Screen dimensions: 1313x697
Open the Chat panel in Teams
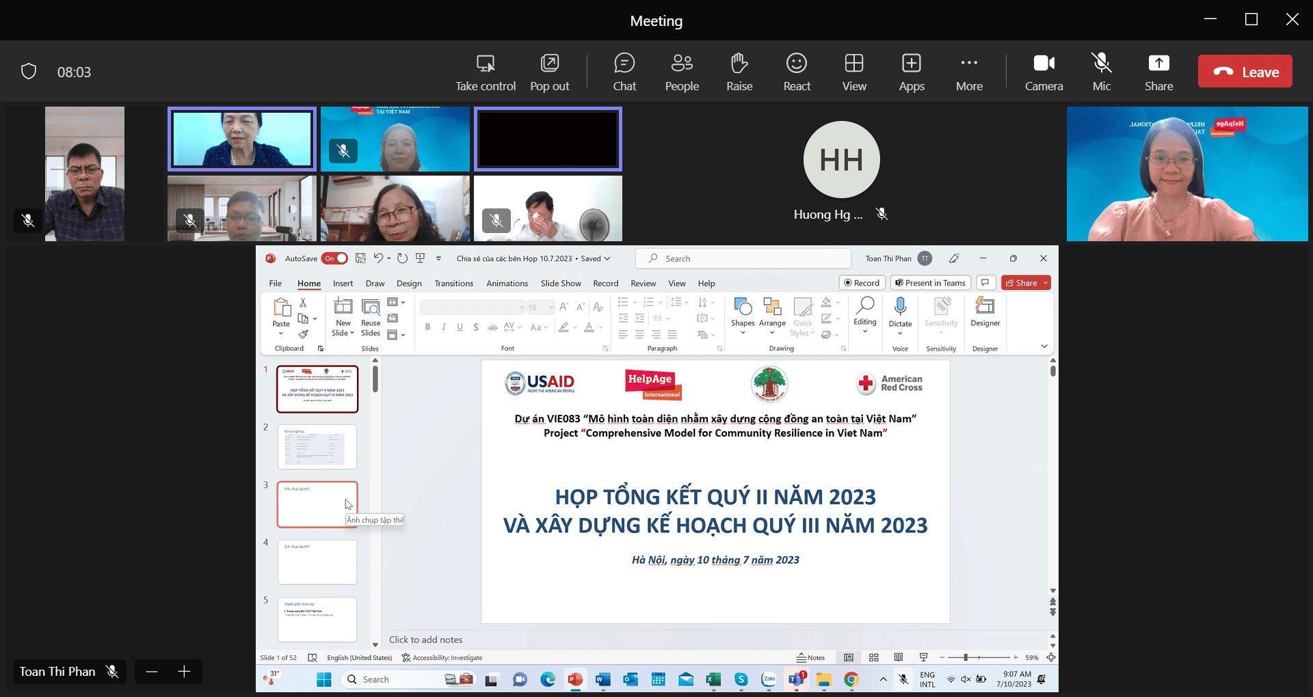point(624,72)
